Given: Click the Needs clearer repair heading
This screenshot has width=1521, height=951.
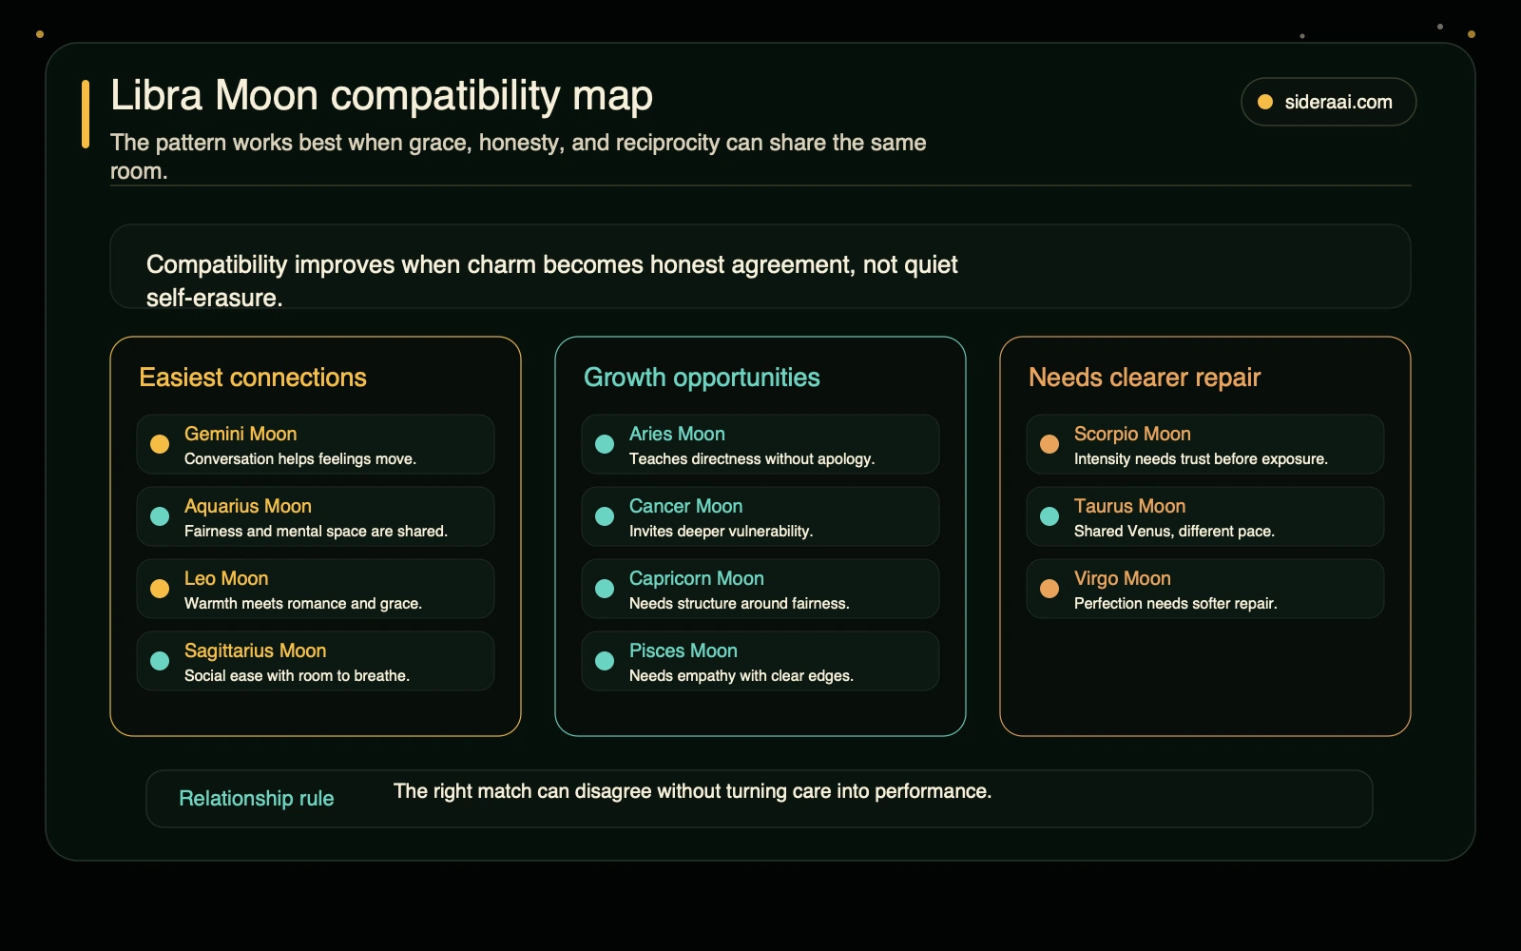Looking at the screenshot, I should pyautogui.click(x=1145, y=378).
